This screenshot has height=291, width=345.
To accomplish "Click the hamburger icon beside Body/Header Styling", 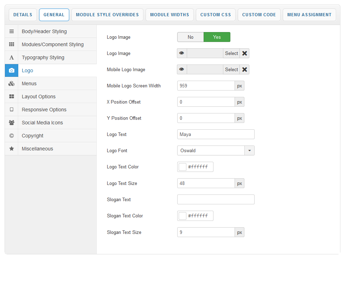I will click(12, 31).
